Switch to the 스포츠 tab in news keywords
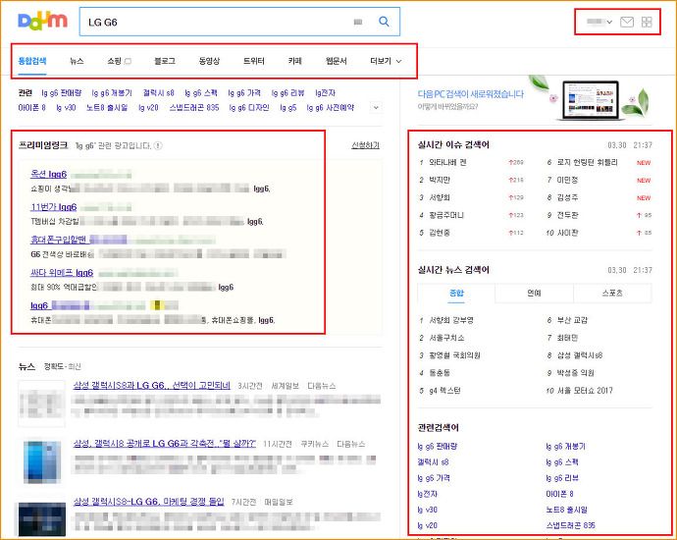 point(612,294)
